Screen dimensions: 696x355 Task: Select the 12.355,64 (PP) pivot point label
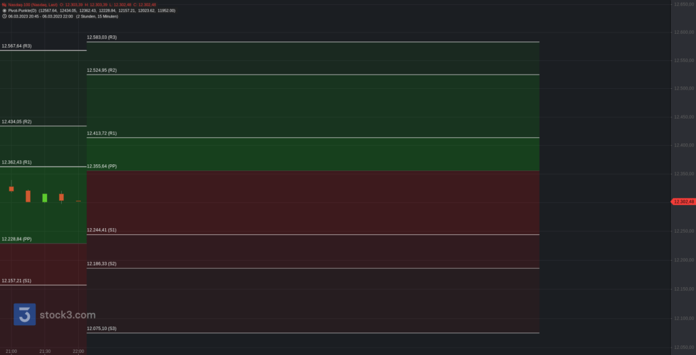click(102, 166)
